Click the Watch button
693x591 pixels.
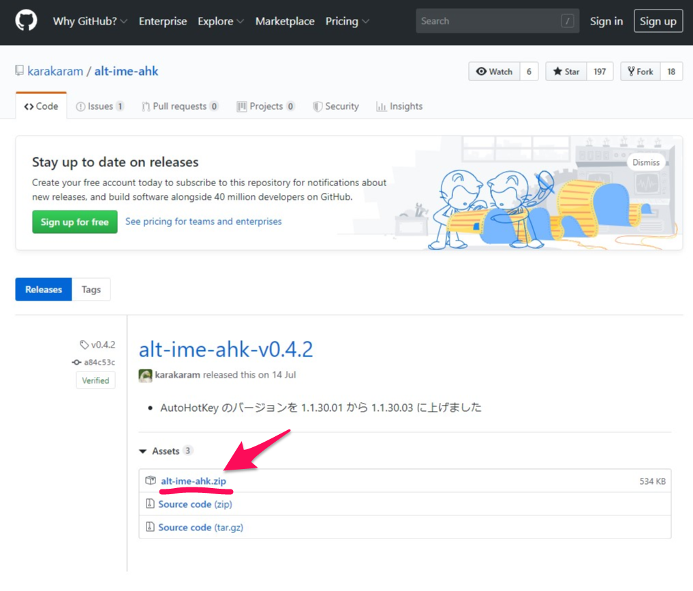point(494,72)
